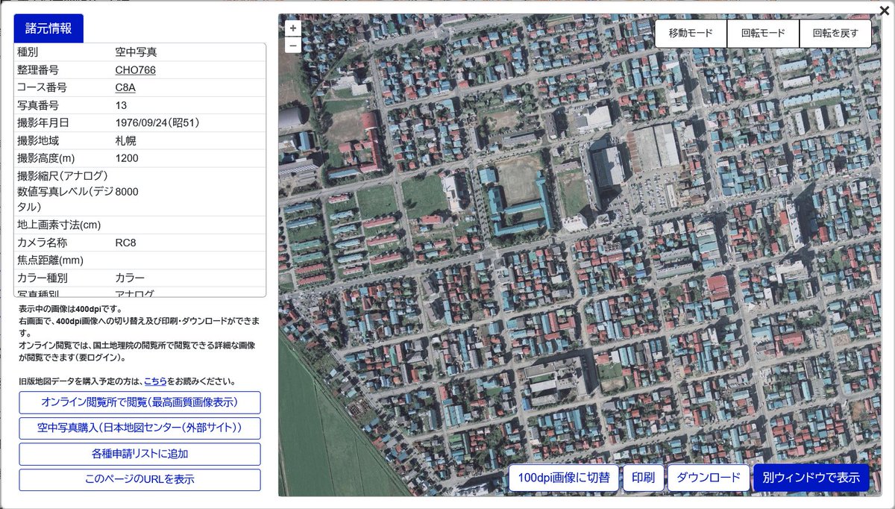The width and height of the screenshot is (895, 509).
Task: Click 空中写真購入 external site button
Action: tap(139, 428)
